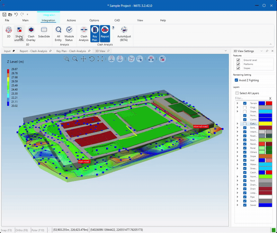Toggle Ortho (F8) in status bar
Screen dimensions: 277x233
[x=22, y=230]
